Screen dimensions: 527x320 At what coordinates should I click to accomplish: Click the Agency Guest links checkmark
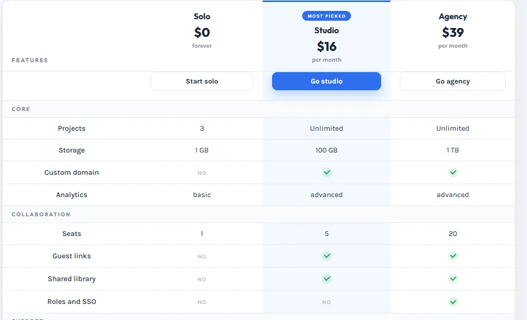point(453,256)
